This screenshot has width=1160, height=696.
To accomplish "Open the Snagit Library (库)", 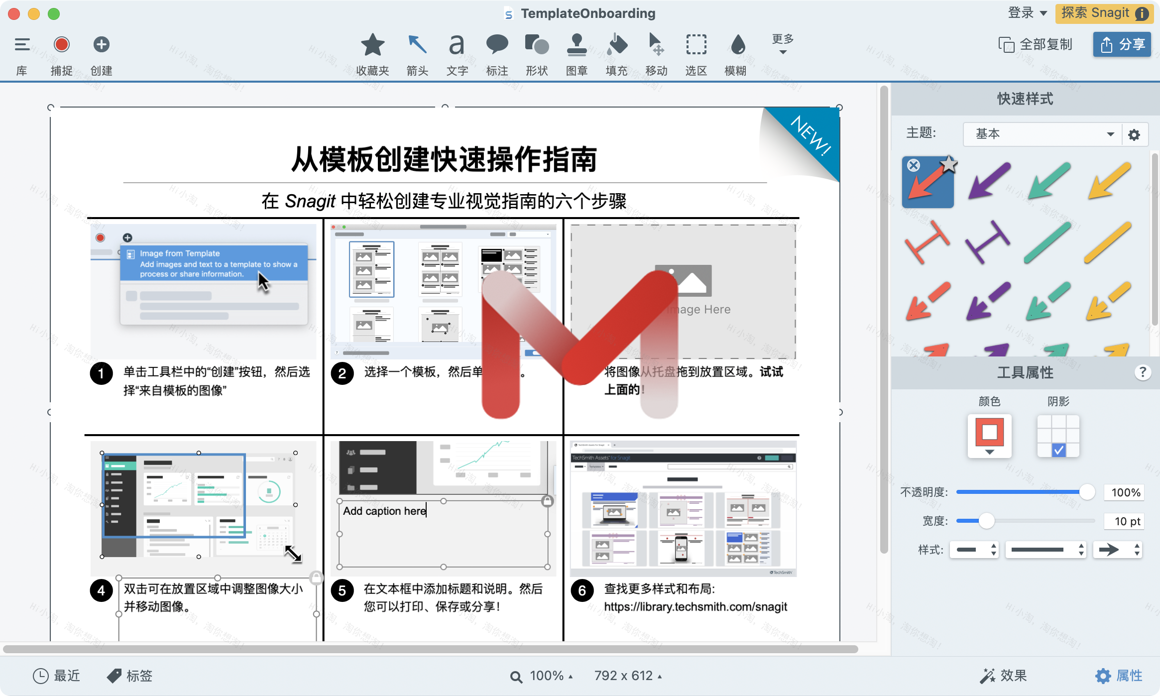I will pos(21,52).
